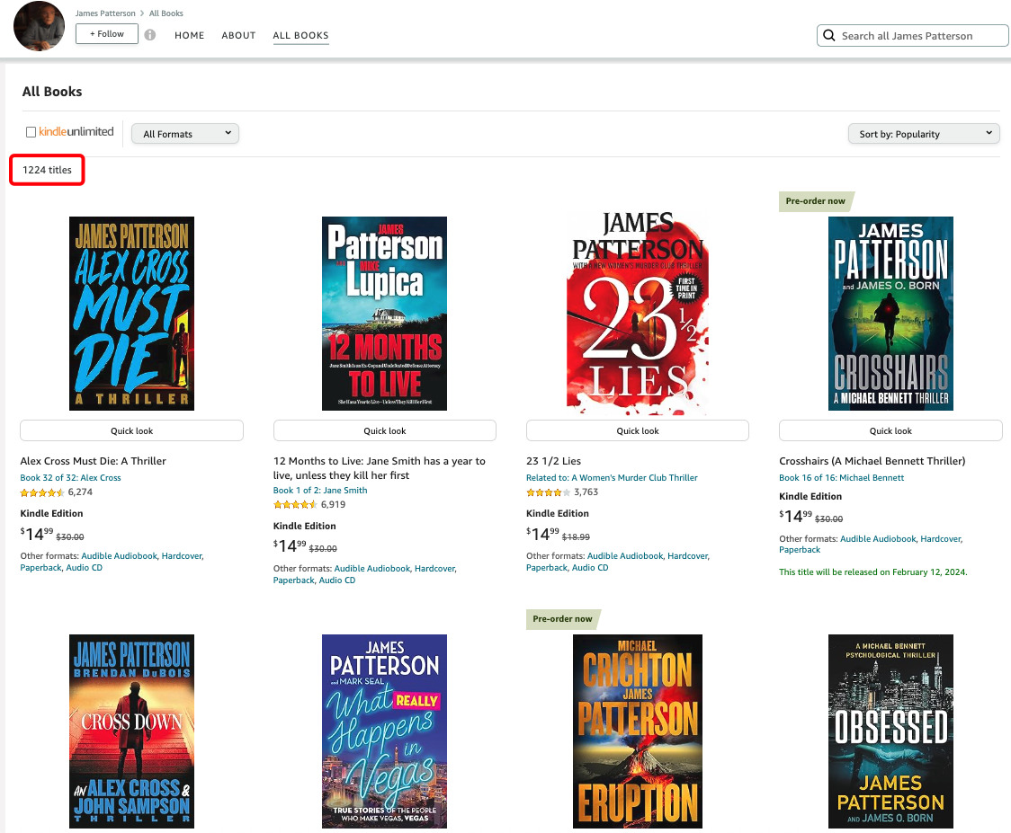Screen dimensions: 1011x833
Task: Select Paperback for Alex Cross Must Die
Action: [x=40, y=568]
